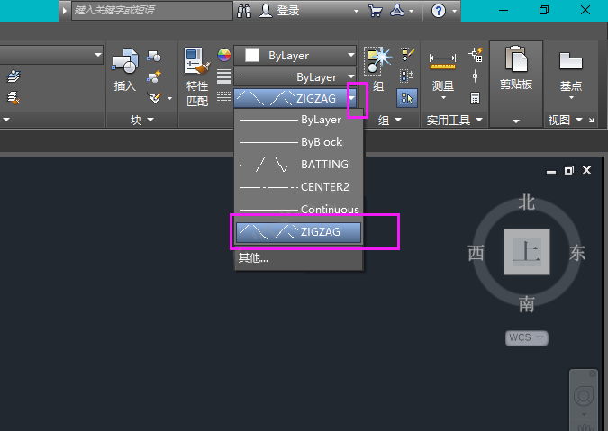Expand the View (视图) panel arrow
608x431 pixels.
579,120
